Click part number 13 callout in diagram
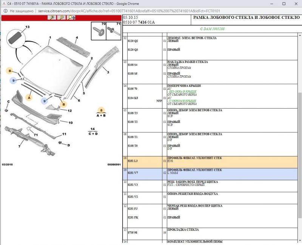This screenshot has width=302, height=245. pyautogui.click(x=27, y=27)
